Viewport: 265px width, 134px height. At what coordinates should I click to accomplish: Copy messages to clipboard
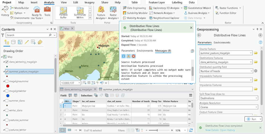click(192, 51)
